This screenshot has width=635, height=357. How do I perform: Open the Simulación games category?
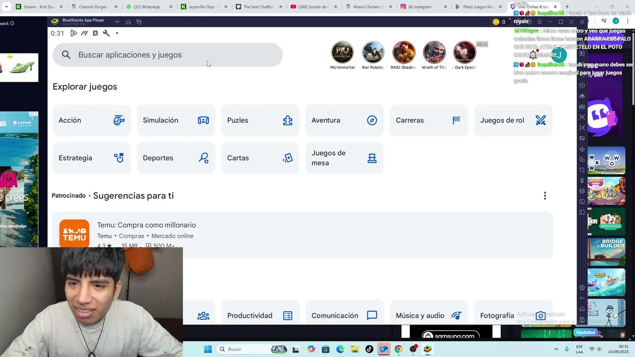point(176,120)
